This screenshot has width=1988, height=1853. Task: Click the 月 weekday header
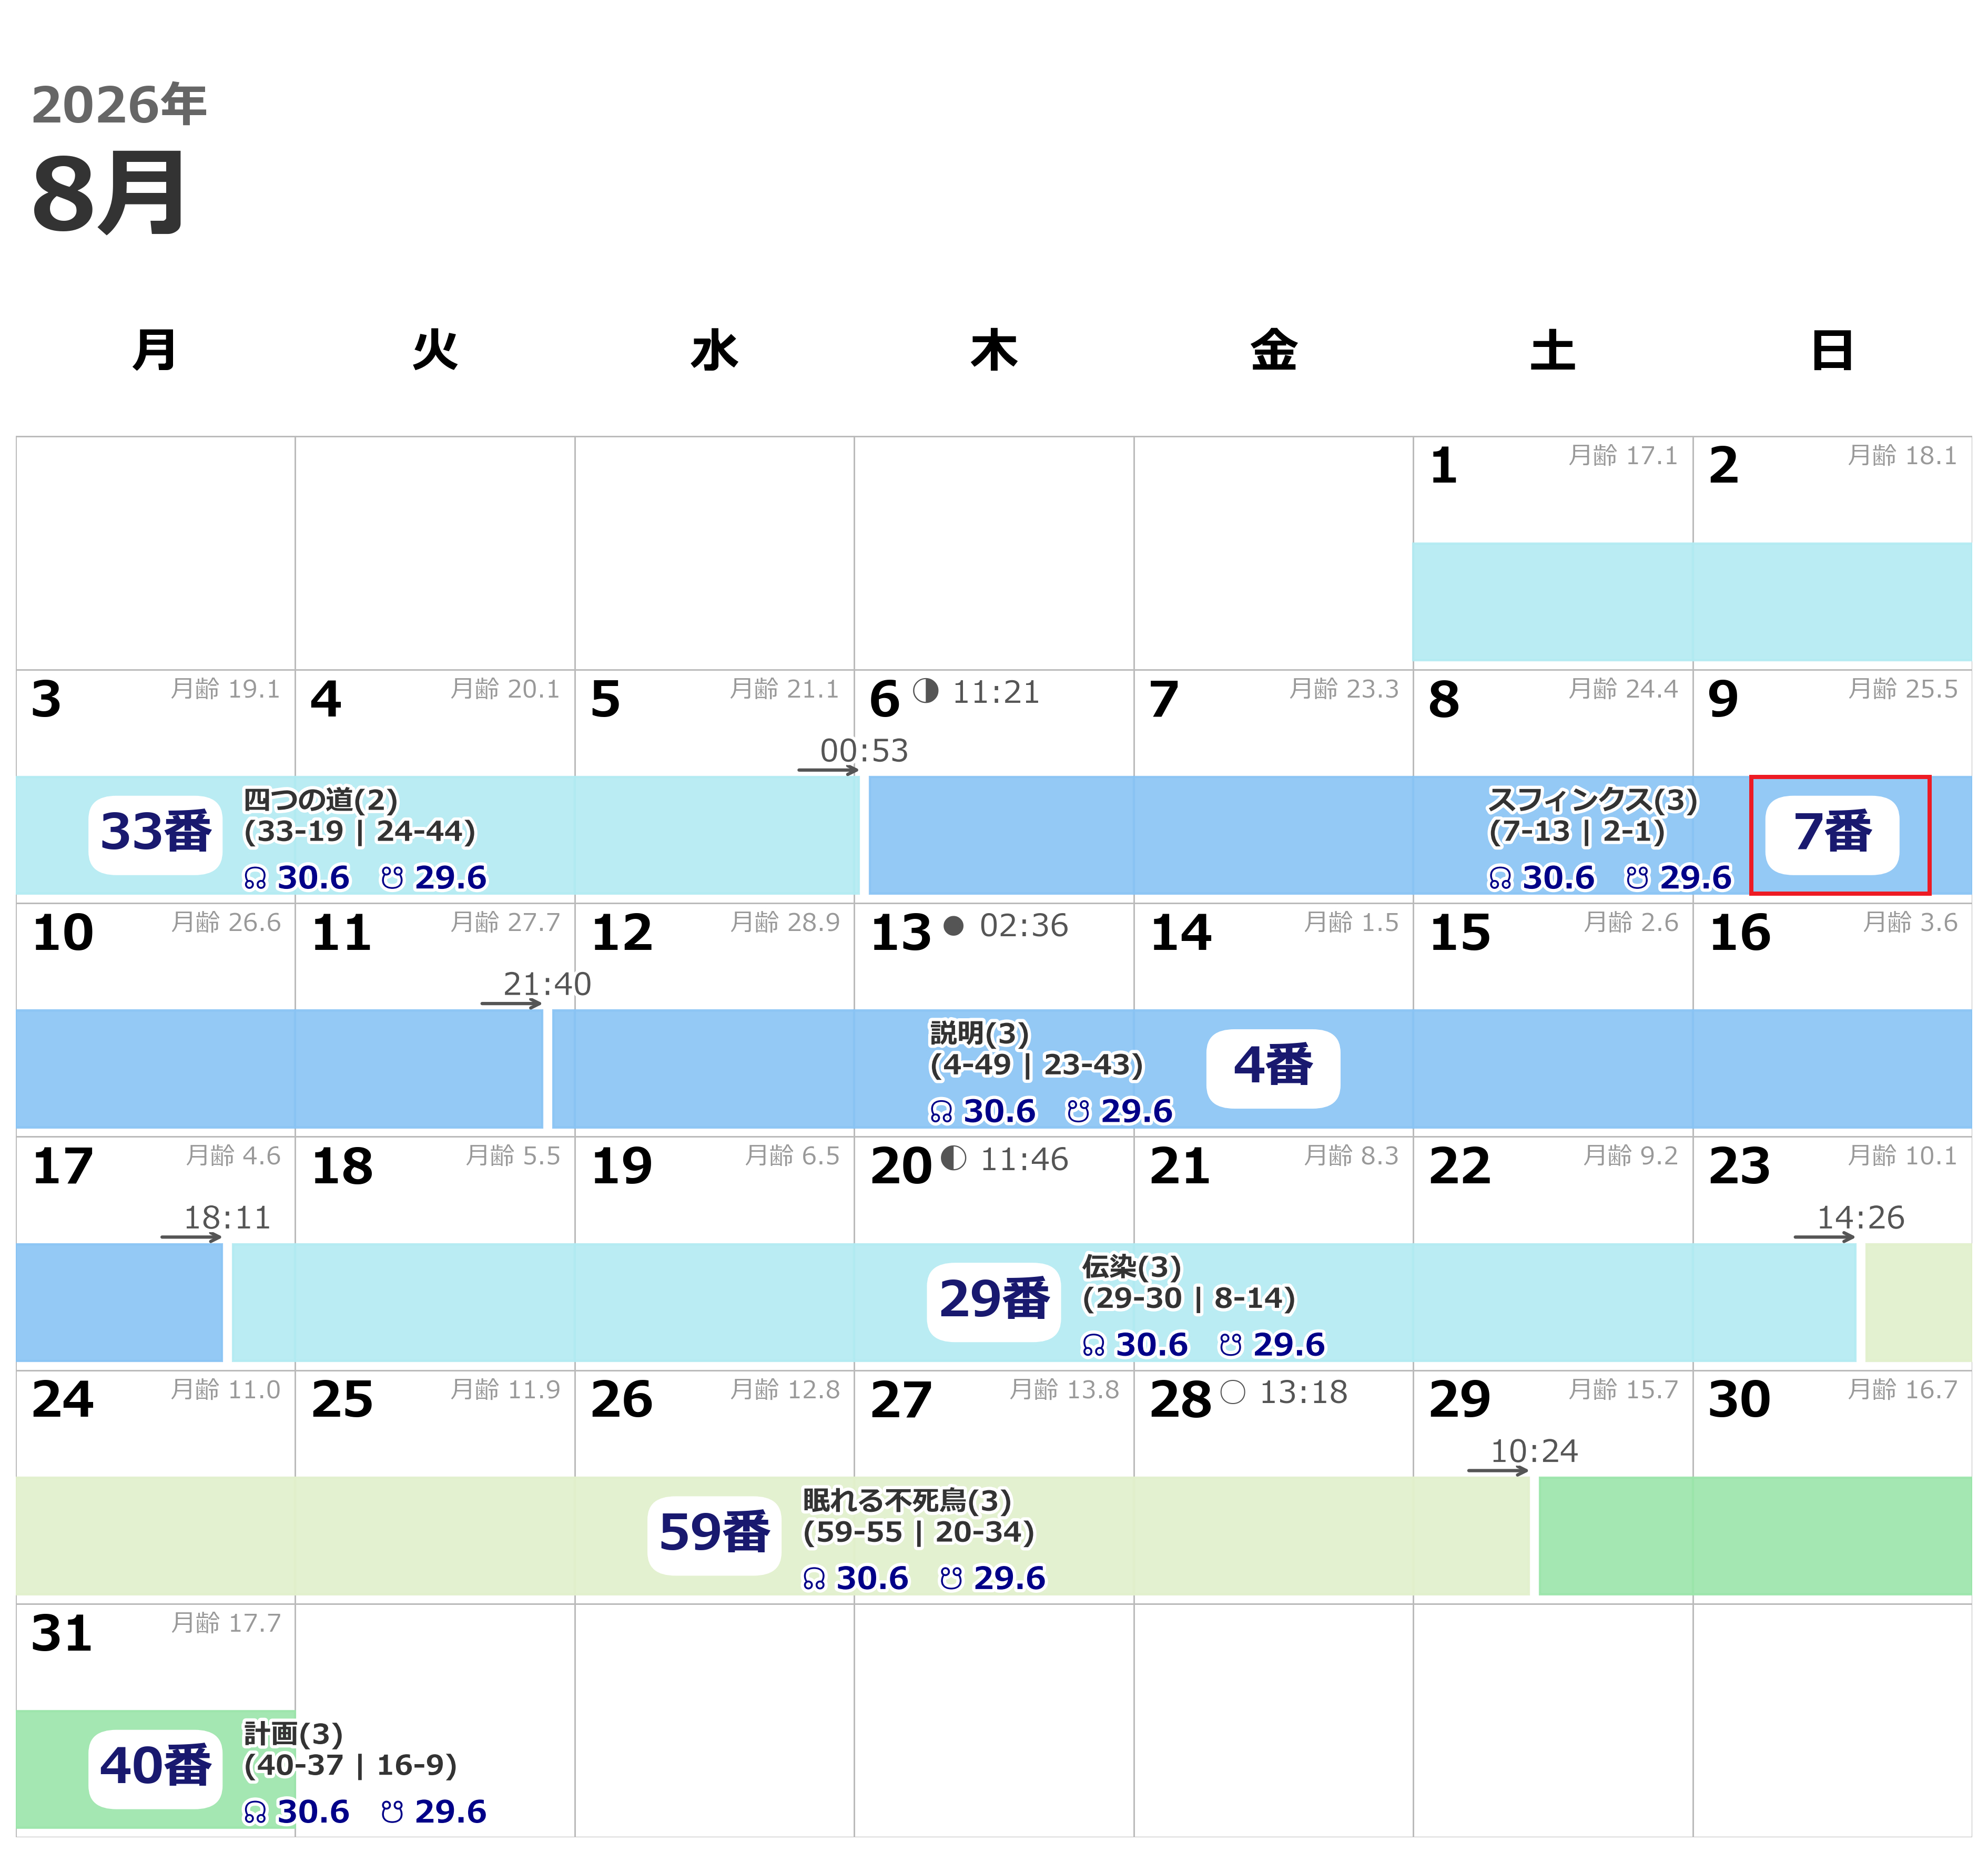155,351
